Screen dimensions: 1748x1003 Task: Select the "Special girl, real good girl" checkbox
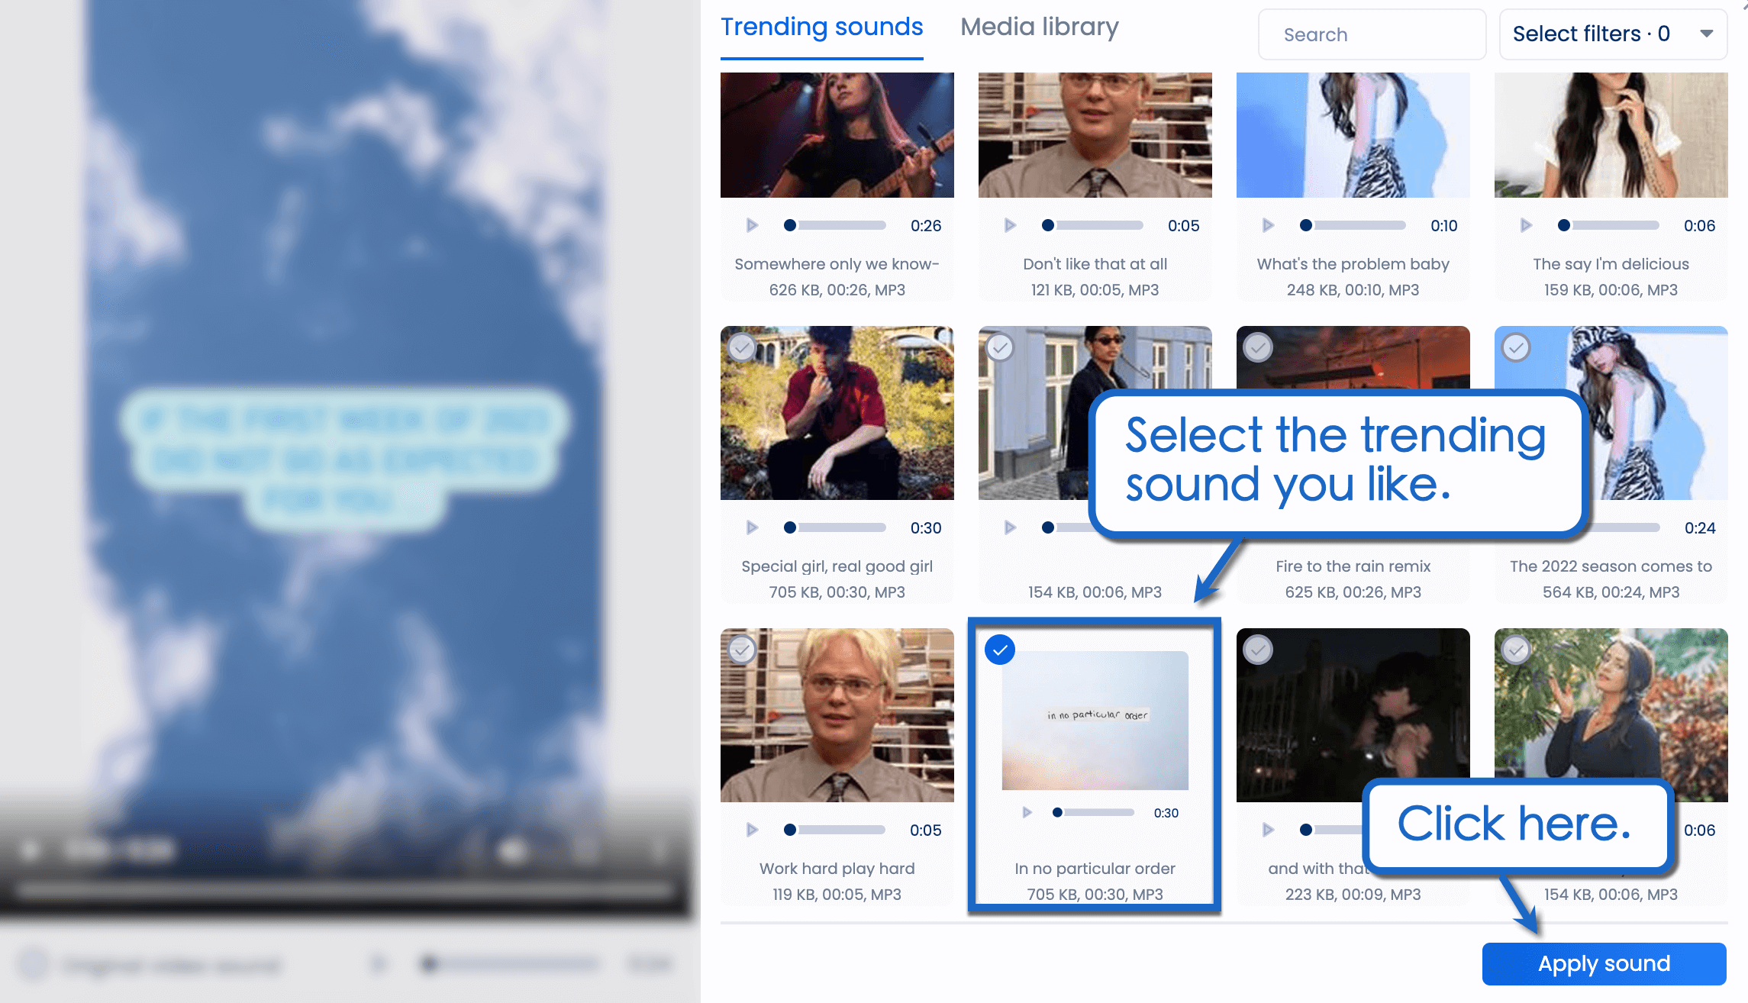tap(742, 347)
